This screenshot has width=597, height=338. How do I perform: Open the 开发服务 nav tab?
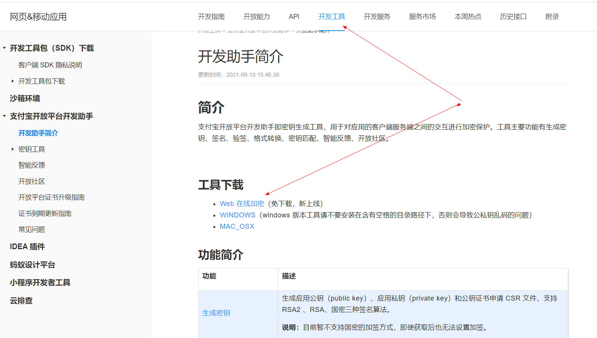pyautogui.click(x=377, y=17)
